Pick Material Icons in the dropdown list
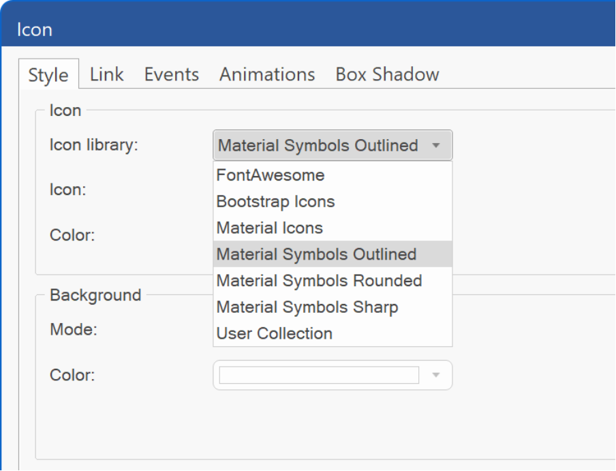Image resolution: width=616 pixels, height=471 pixels. (x=333, y=228)
